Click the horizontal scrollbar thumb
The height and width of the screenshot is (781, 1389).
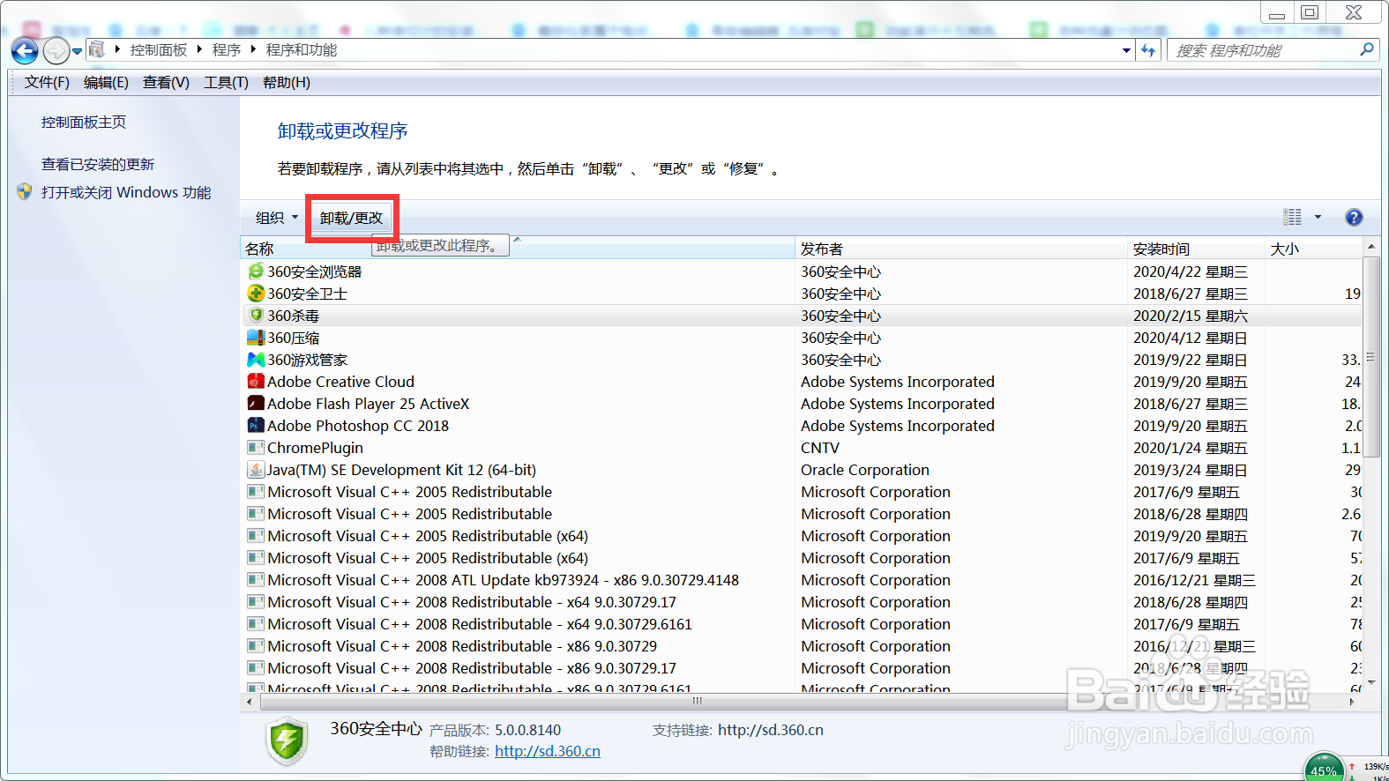697,702
